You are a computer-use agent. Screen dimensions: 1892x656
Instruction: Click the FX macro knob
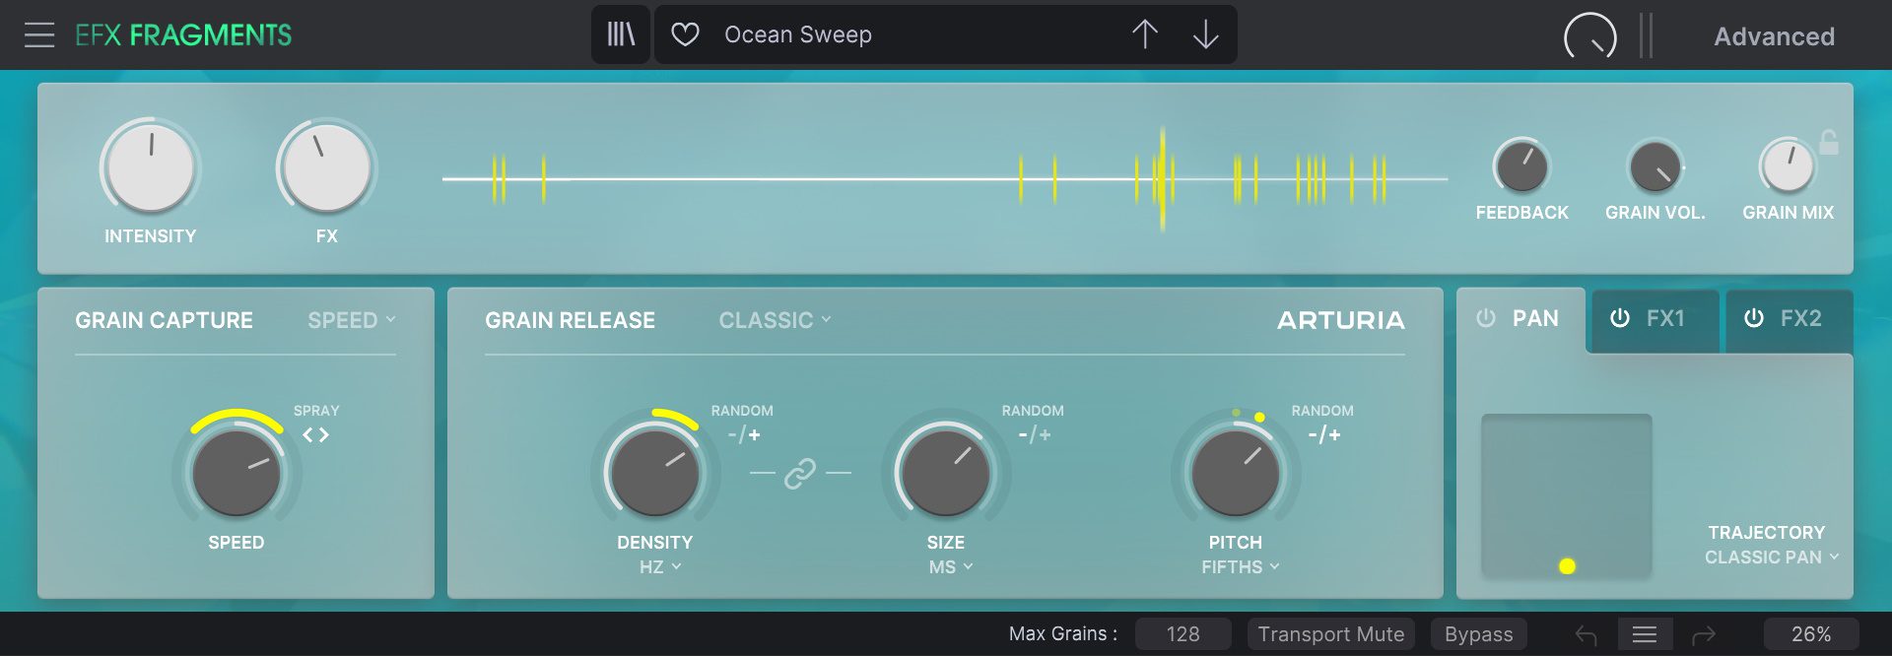pos(326,166)
